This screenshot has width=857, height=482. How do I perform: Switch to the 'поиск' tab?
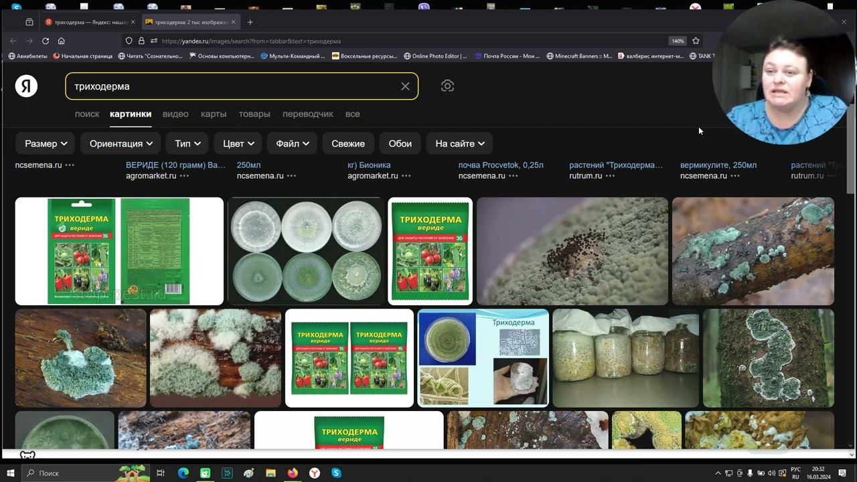pyautogui.click(x=87, y=114)
